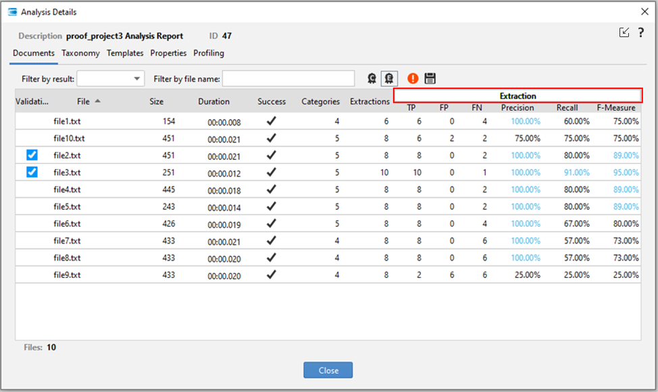Image resolution: width=658 pixels, height=392 pixels.
Task: Open the Filter by result dropdown
Action: 111,79
